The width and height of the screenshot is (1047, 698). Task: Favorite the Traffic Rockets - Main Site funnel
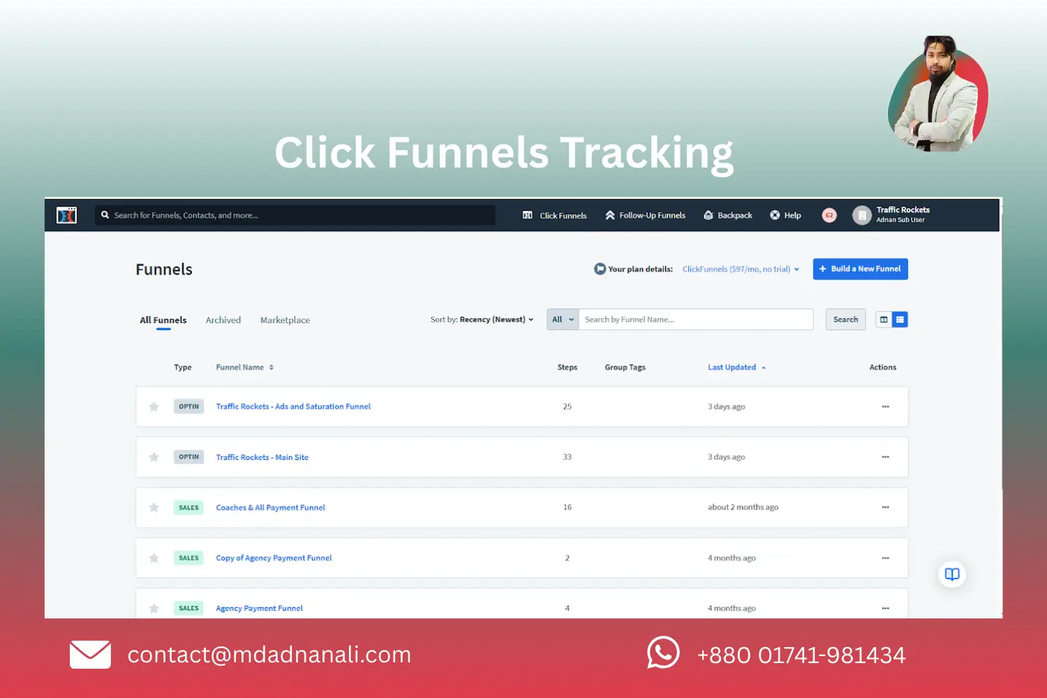pos(154,457)
